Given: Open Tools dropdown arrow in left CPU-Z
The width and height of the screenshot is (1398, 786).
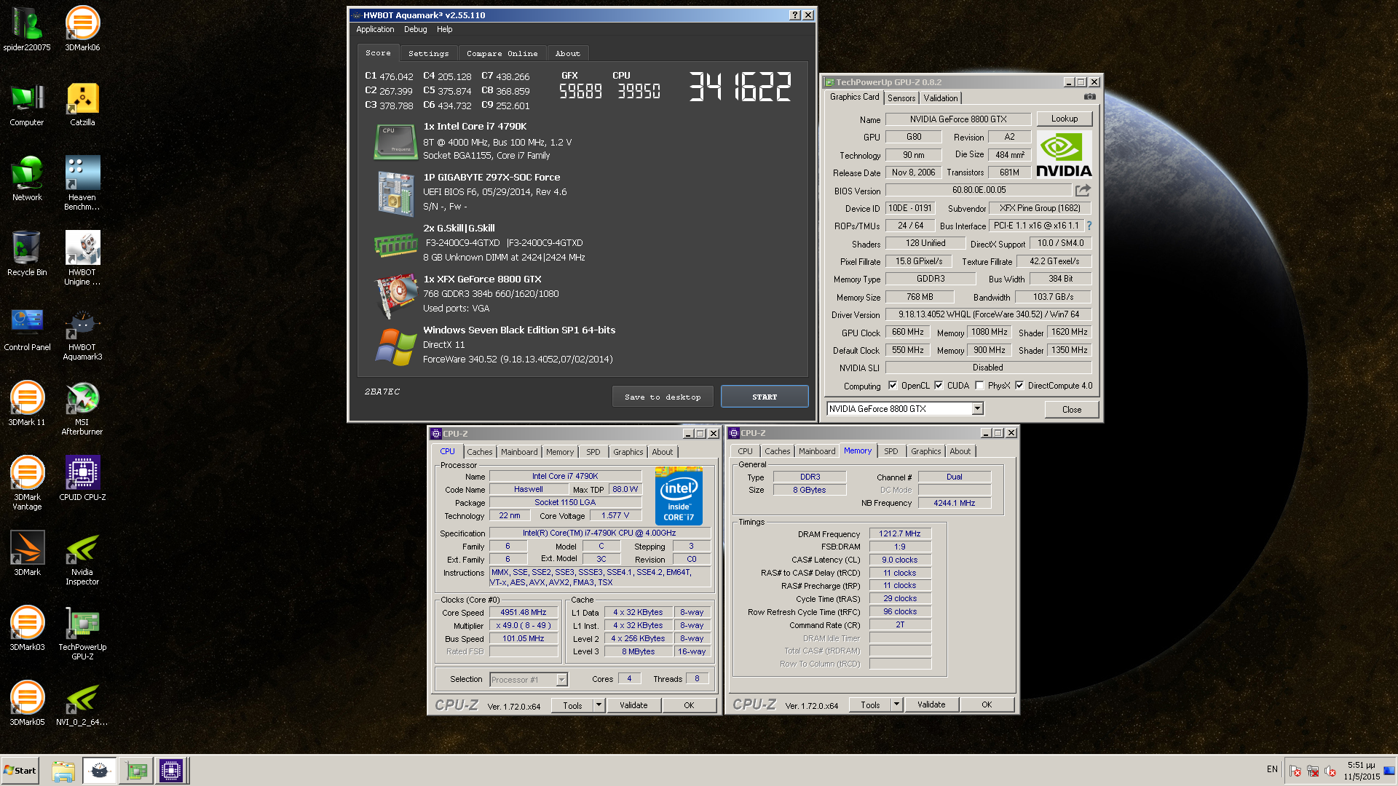Looking at the screenshot, I should point(599,705).
